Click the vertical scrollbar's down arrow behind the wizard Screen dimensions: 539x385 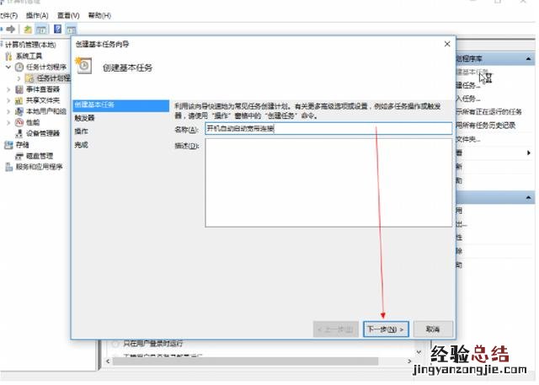(419, 351)
